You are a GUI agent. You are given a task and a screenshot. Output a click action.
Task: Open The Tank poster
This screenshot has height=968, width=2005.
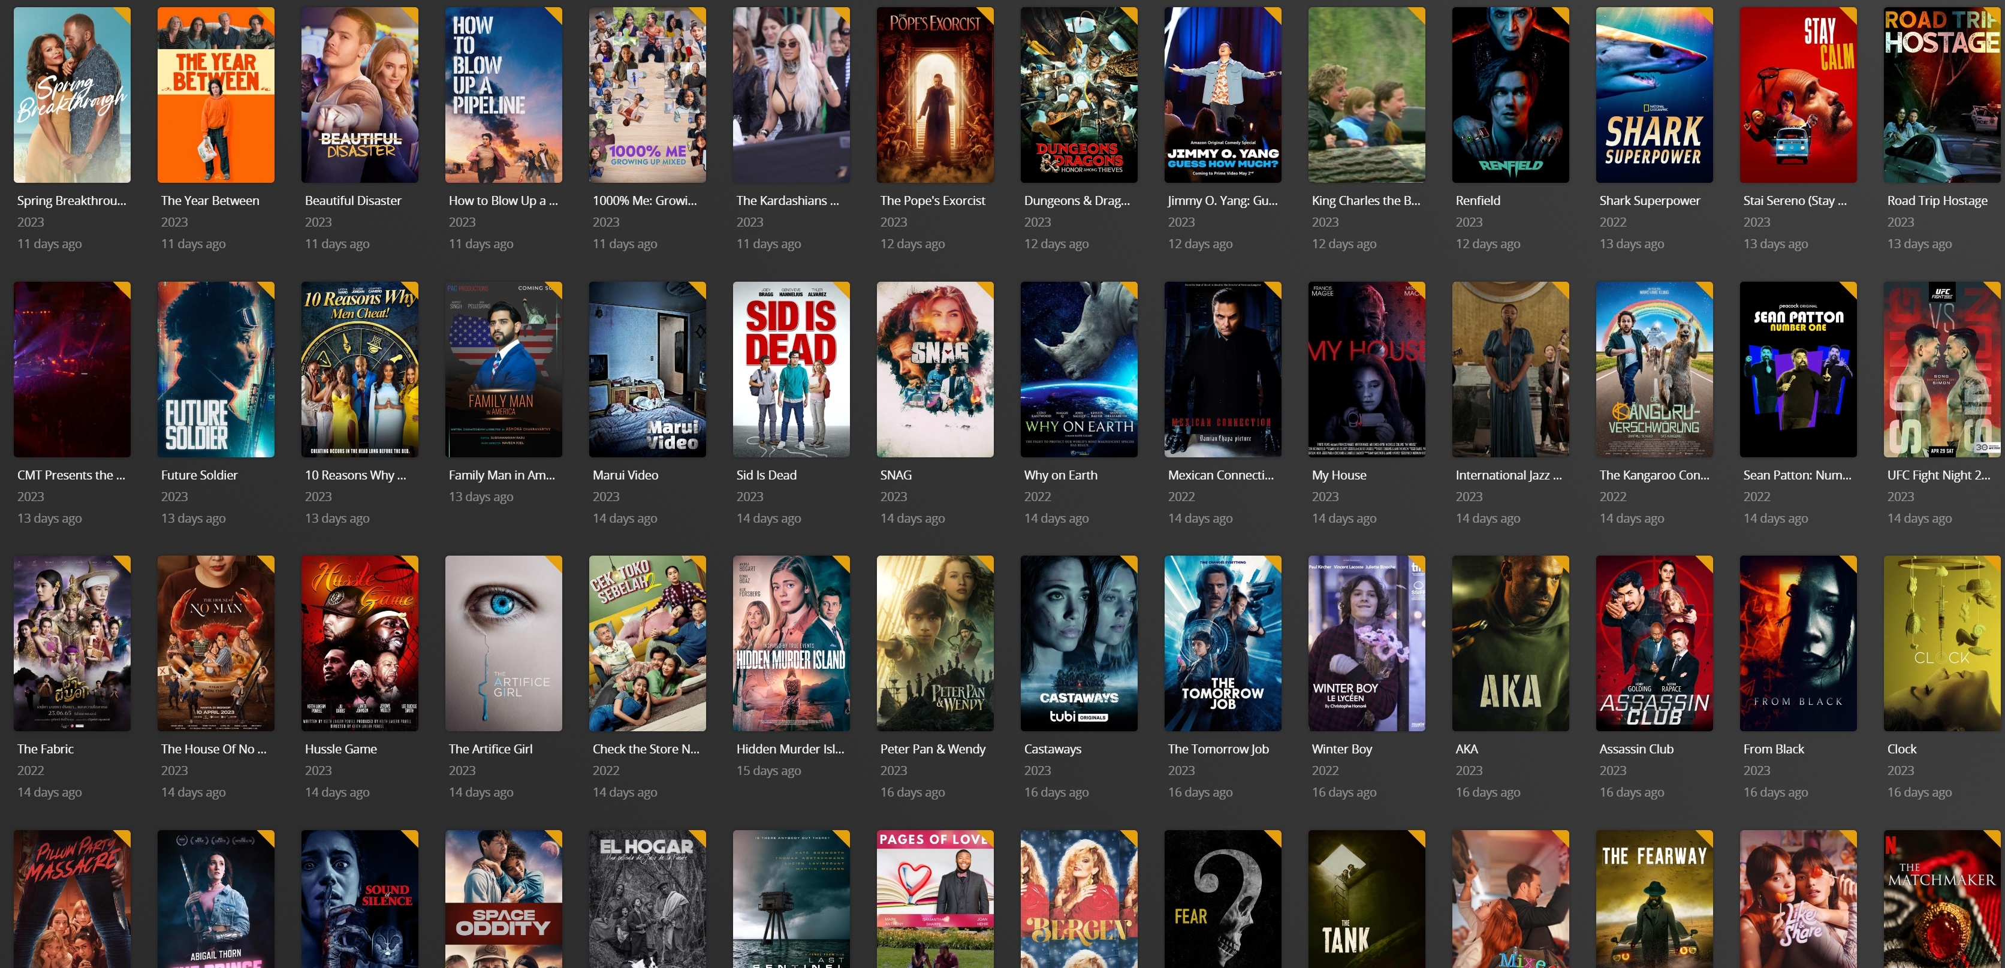[1367, 898]
